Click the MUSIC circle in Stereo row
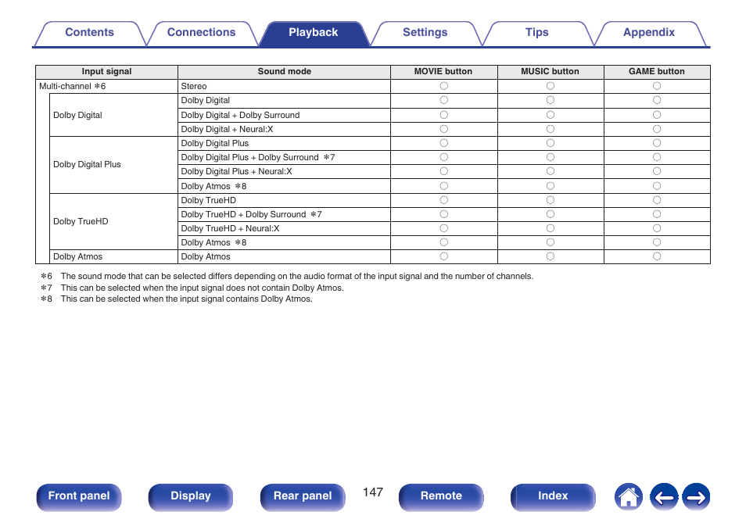This screenshot has height=526, width=746. (551, 86)
